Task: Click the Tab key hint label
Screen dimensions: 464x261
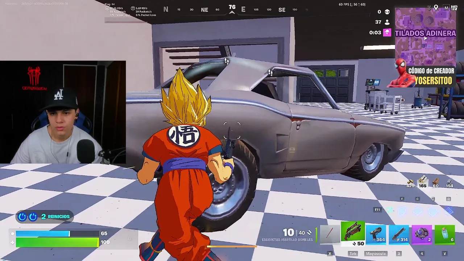Action: pyautogui.click(x=353, y=253)
